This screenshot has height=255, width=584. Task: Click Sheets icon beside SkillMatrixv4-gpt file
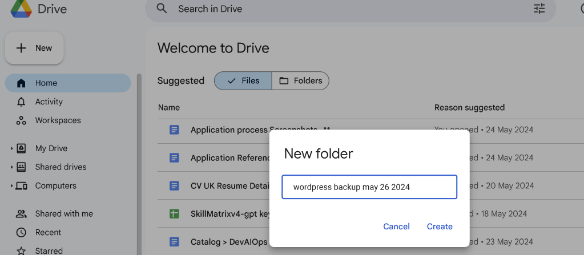pyautogui.click(x=174, y=214)
